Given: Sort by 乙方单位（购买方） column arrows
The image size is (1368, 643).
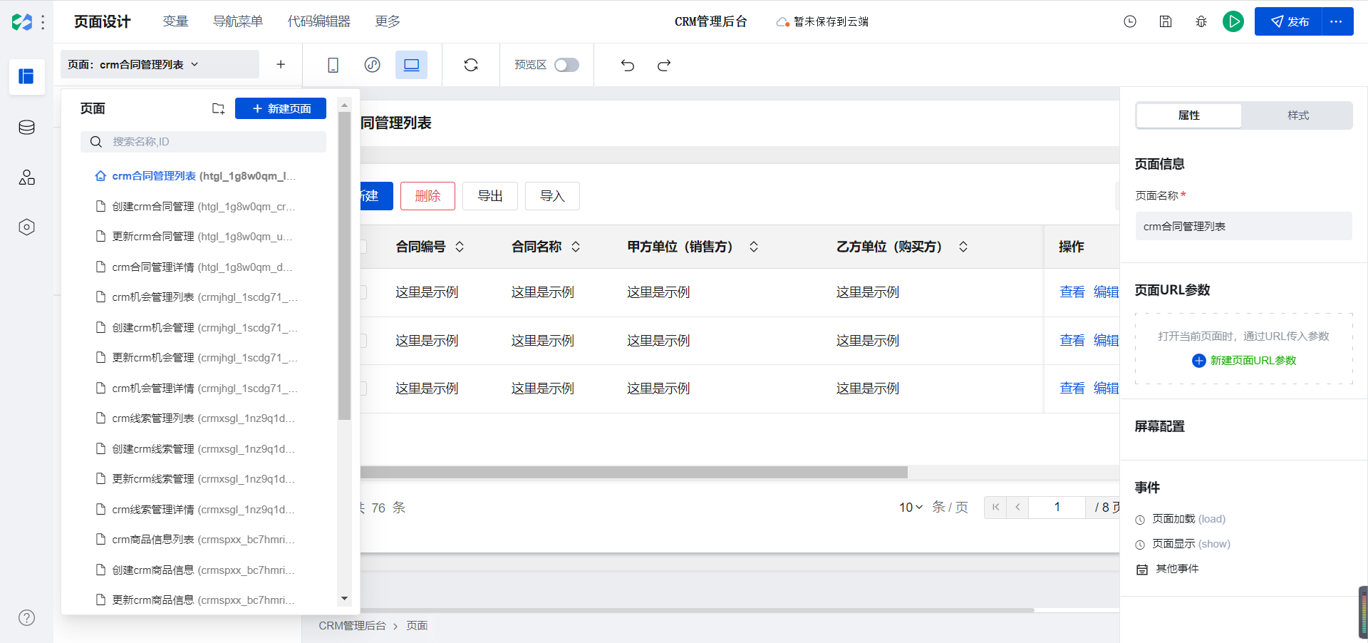Looking at the screenshot, I should click(963, 247).
